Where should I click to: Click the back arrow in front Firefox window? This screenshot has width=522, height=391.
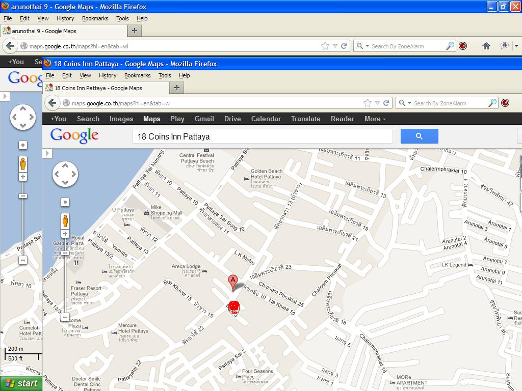click(x=53, y=103)
